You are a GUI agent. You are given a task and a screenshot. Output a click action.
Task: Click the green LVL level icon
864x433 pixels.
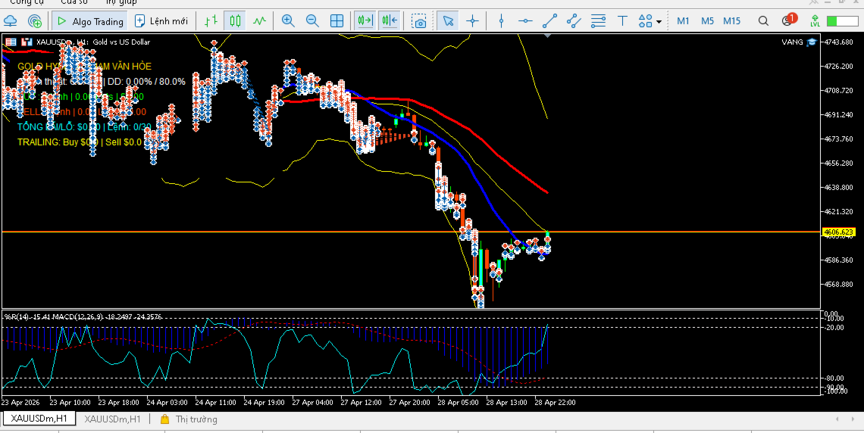point(815,21)
